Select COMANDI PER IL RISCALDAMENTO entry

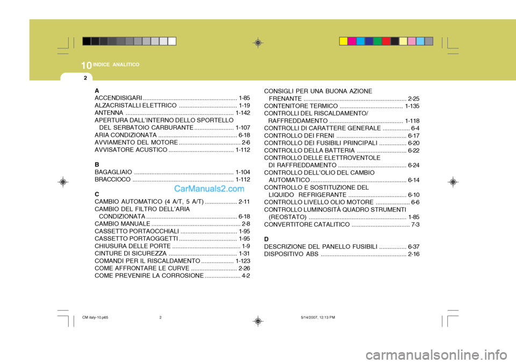coord(172,261)
